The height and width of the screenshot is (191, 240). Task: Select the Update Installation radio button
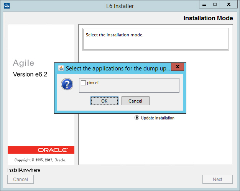pos(137,118)
